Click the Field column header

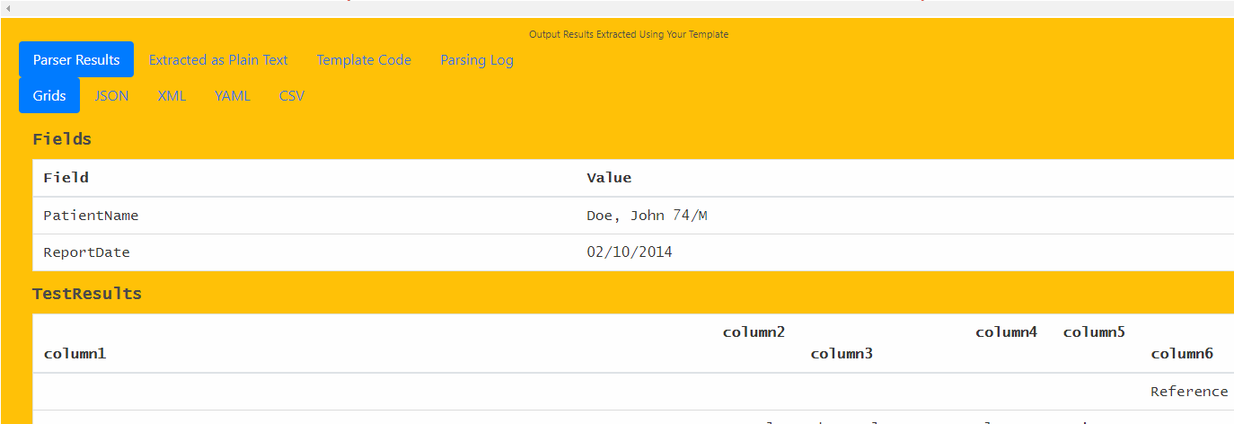point(66,178)
